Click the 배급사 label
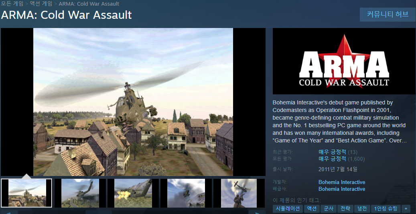Image resolution: width=416 pixels, height=214 pixels. point(280,189)
